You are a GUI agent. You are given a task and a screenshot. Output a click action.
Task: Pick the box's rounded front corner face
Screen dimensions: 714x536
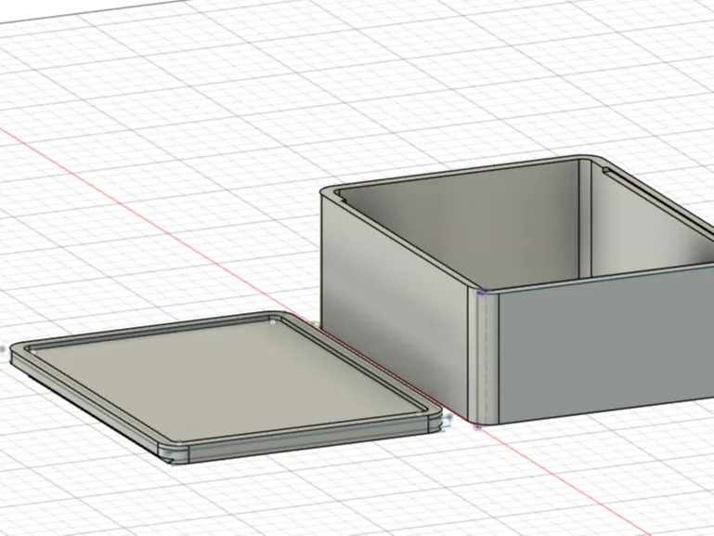(484, 358)
